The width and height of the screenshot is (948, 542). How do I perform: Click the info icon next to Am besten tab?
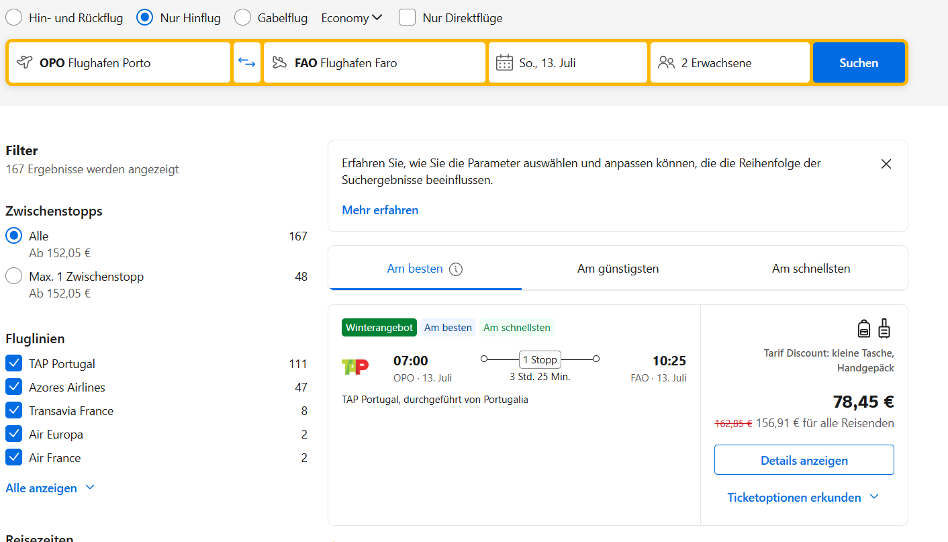[x=456, y=269]
